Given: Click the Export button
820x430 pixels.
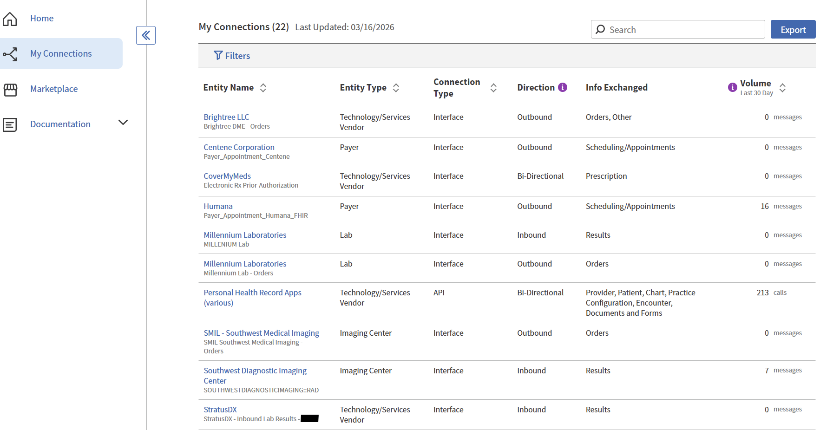Looking at the screenshot, I should (793, 29).
